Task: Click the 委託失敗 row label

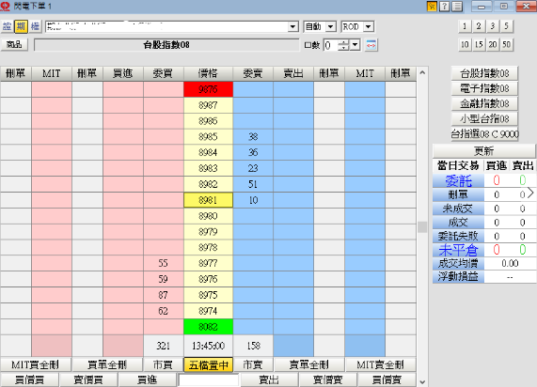Action: pyautogui.click(x=458, y=236)
